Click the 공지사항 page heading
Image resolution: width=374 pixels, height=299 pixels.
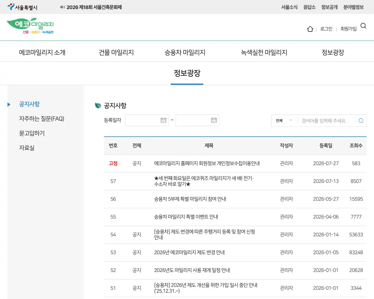point(115,106)
